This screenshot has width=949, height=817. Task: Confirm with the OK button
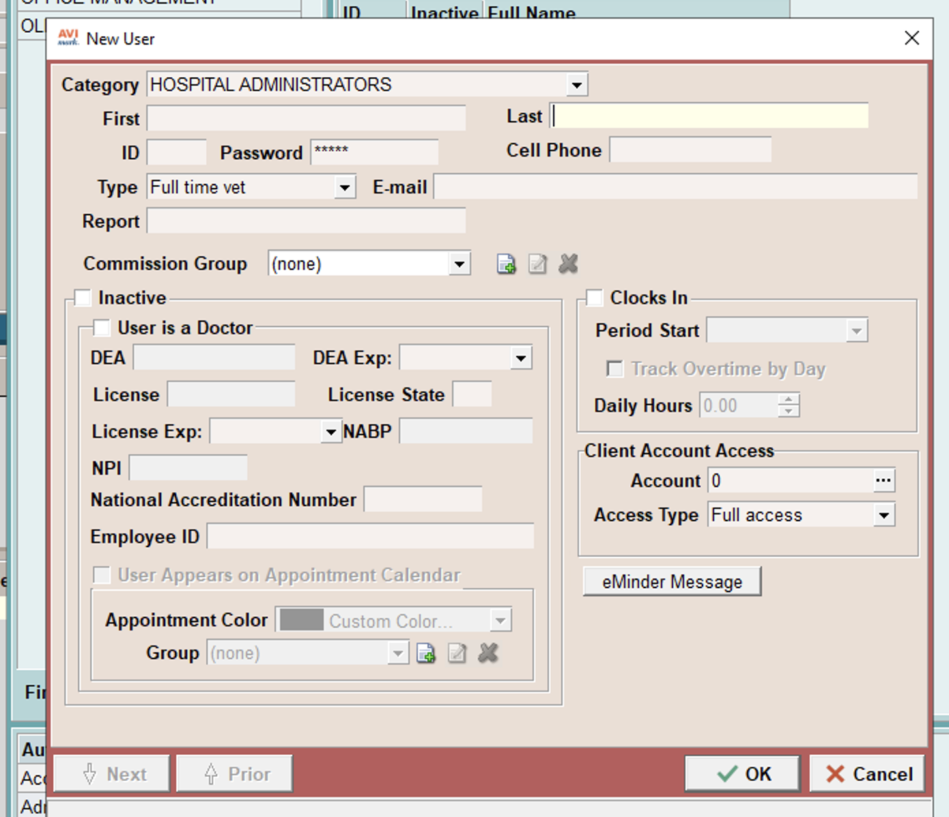(743, 774)
